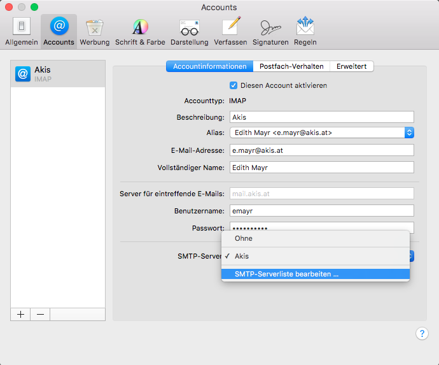Open the Verfassen composing settings

click(232, 32)
